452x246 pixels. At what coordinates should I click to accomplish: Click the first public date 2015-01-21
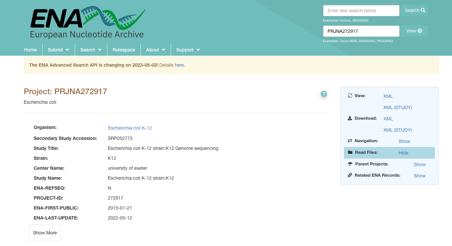[x=120, y=208]
